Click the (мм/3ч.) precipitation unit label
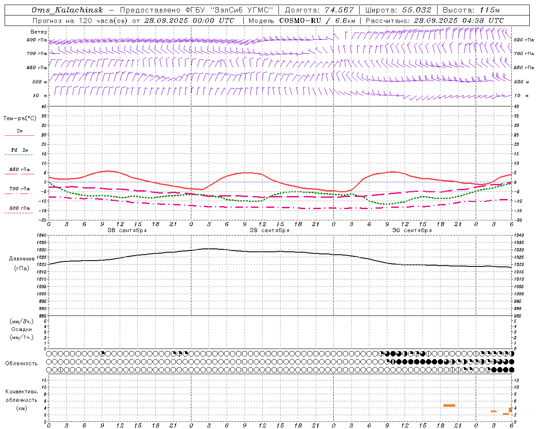Image resolution: width=536 pixels, height=429 pixels. [22, 321]
